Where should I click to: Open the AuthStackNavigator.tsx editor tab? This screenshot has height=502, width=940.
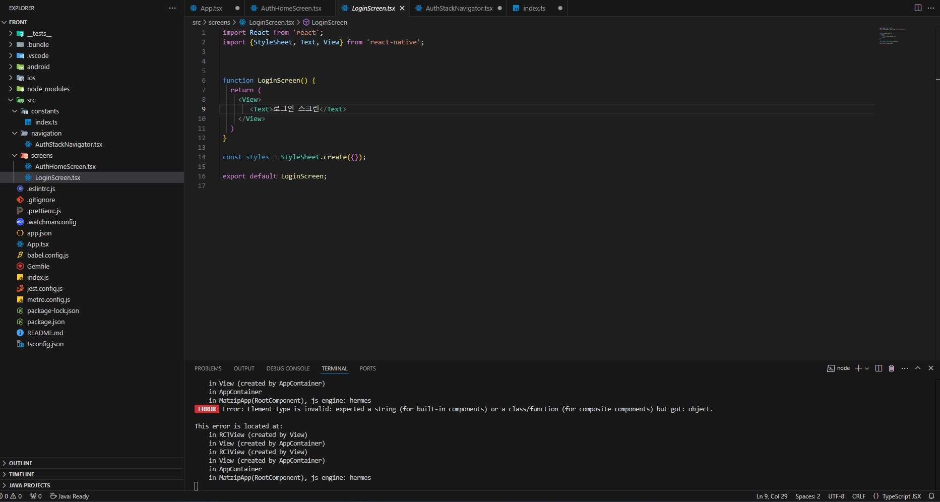click(459, 8)
